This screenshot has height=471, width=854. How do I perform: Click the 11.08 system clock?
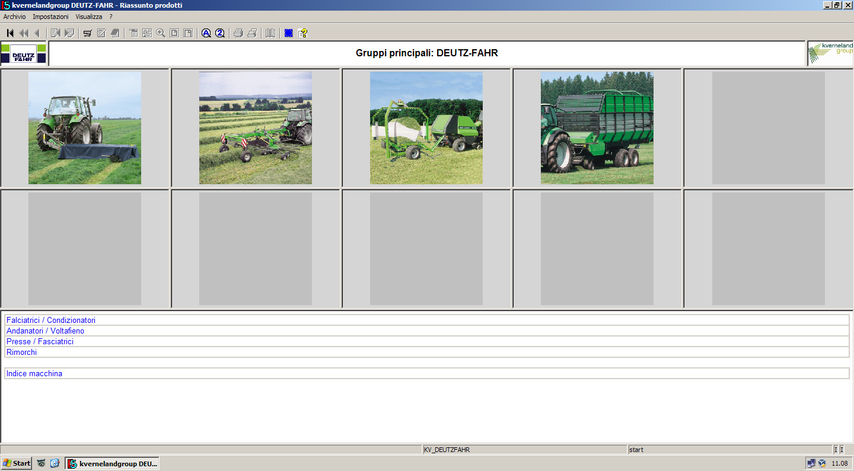[840, 463]
